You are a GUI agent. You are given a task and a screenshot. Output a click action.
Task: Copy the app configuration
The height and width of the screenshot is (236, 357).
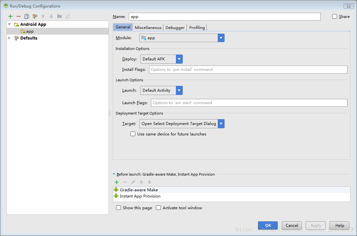pyautogui.click(x=27, y=16)
